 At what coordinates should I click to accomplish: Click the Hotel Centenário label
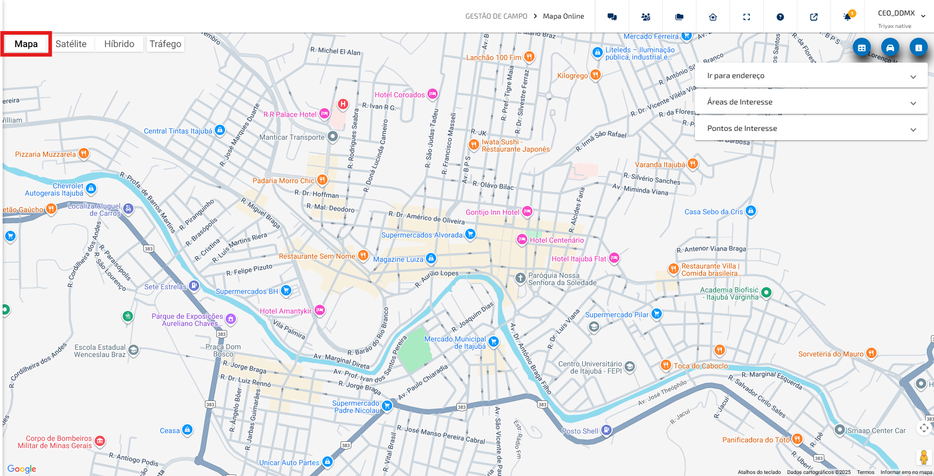coord(557,240)
